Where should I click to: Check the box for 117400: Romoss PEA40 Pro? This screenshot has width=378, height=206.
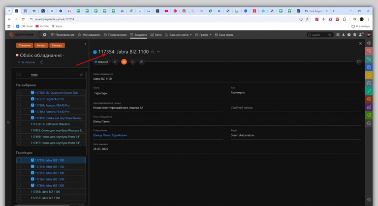19,112
